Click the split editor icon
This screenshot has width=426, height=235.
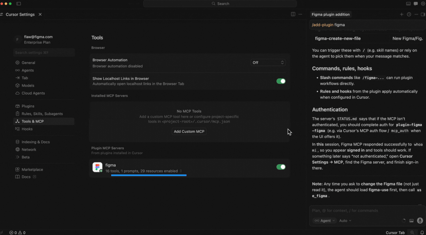(293, 14)
